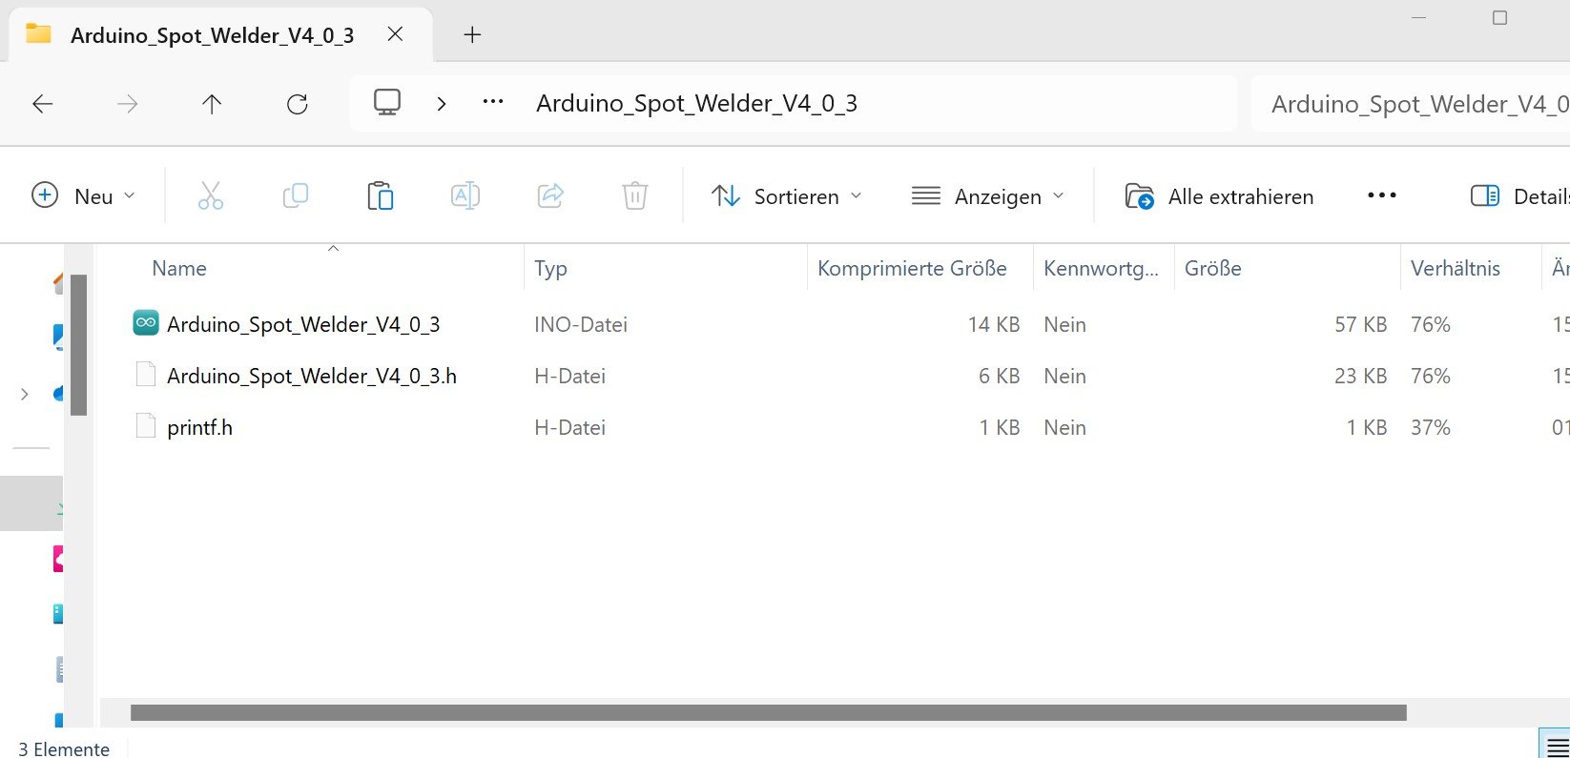Image resolution: width=1570 pixels, height=758 pixels.
Task: Go up one folder level
Action: 212,104
